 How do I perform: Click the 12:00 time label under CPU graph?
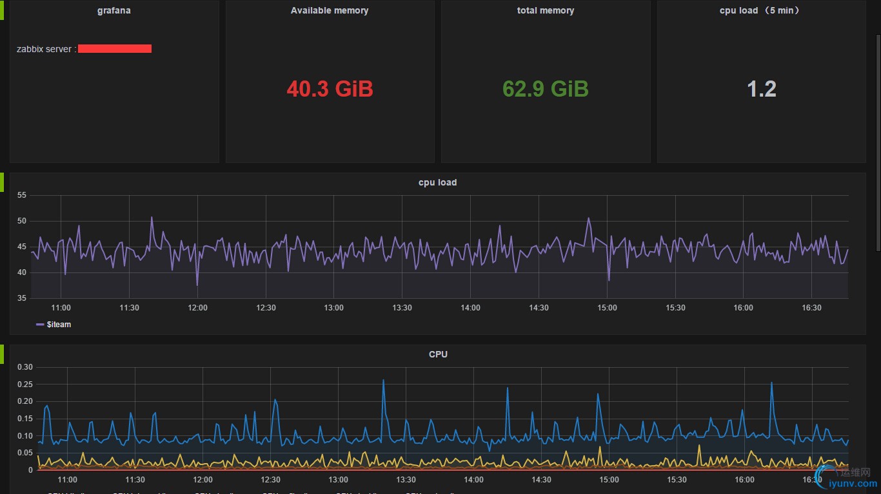[203, 480]
